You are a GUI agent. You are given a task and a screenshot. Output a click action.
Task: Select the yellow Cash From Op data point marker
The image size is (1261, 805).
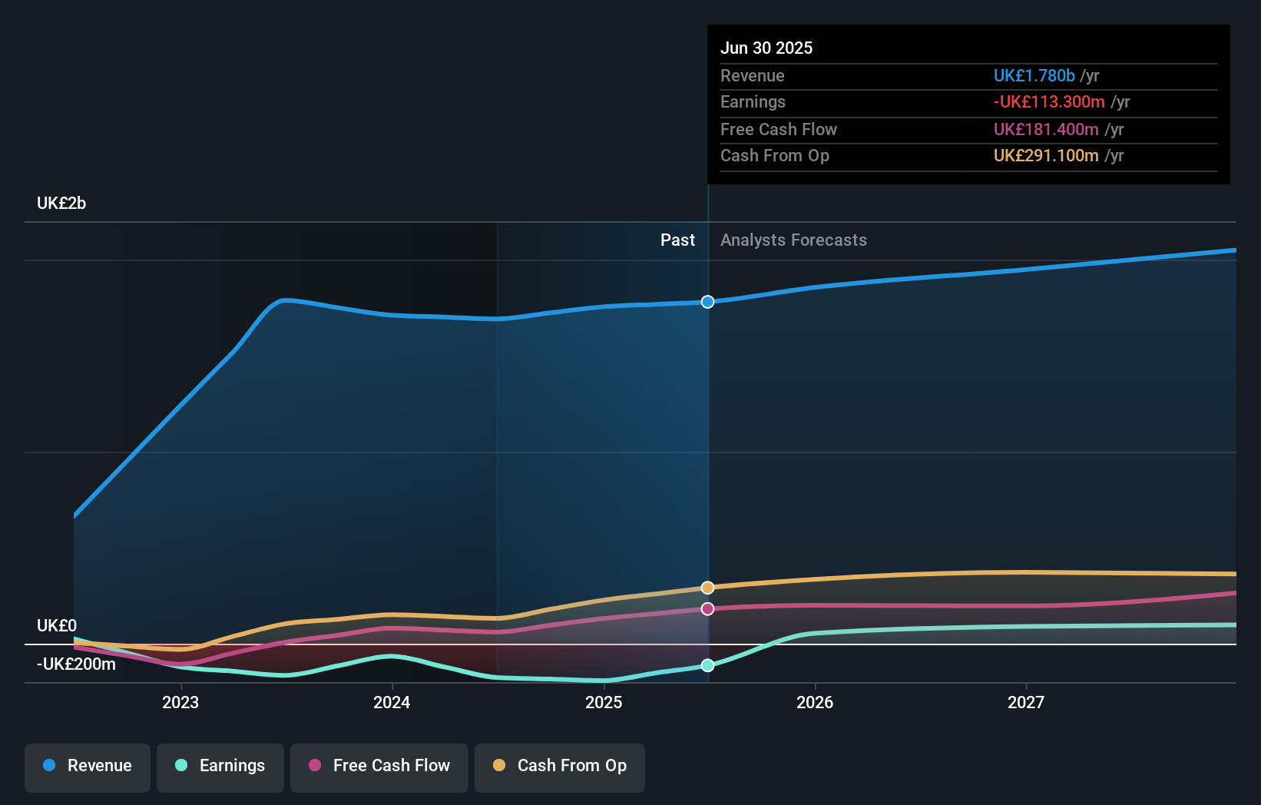707,588
